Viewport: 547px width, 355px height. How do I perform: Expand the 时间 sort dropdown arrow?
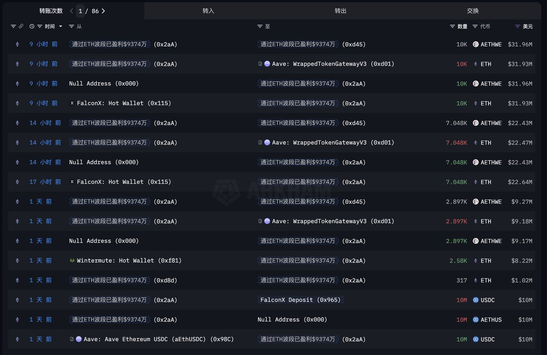[61, 26]
